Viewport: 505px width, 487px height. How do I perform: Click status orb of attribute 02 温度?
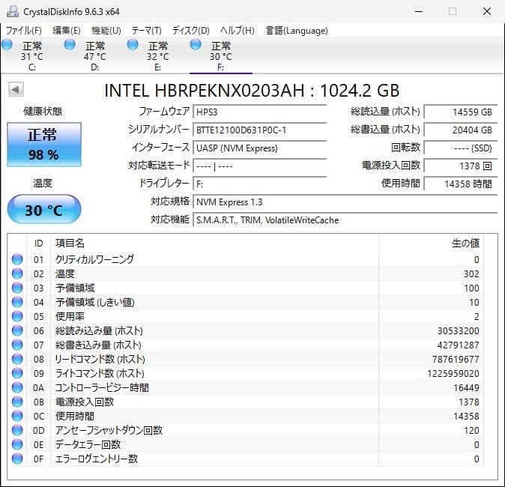pos(17,273)
